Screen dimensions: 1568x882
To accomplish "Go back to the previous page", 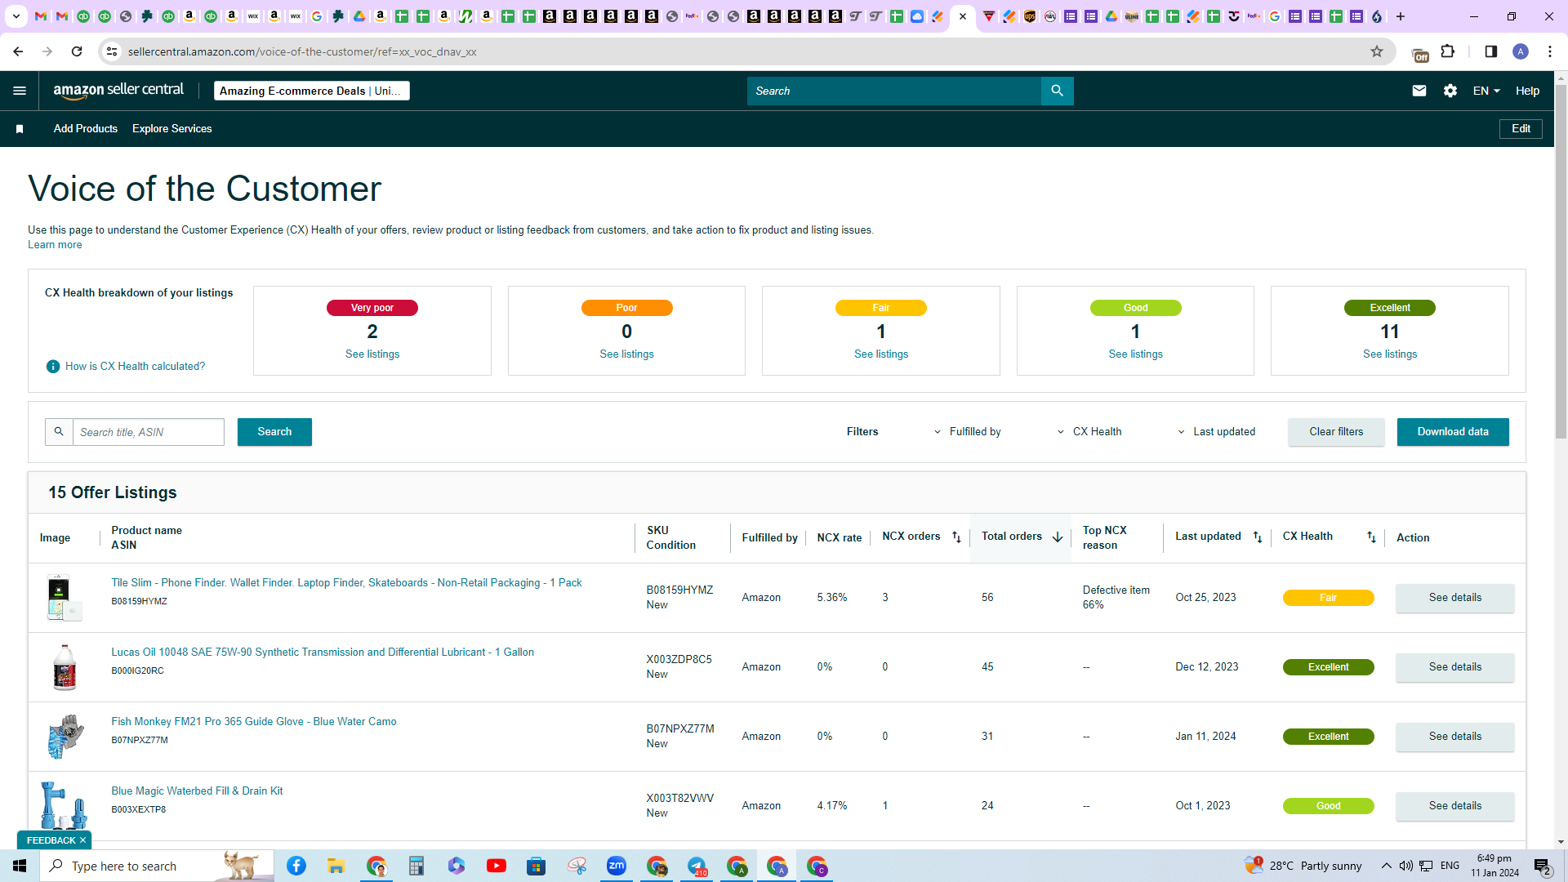I will 18,51.
